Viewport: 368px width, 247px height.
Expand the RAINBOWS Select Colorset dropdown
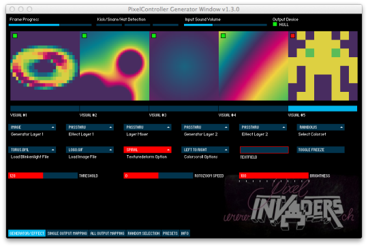tap(320, 127)
